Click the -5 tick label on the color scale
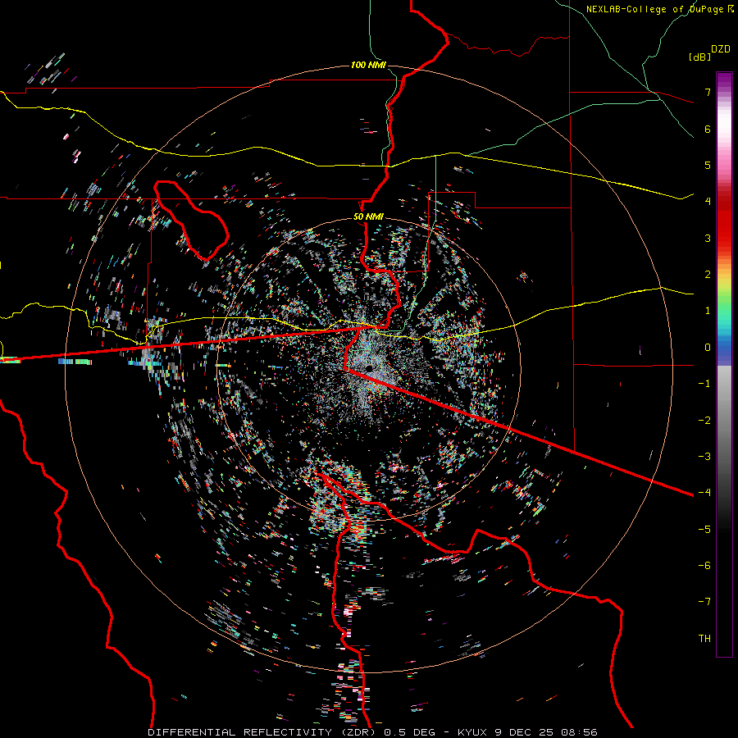 pyautogui.click(x=704, y=530)
